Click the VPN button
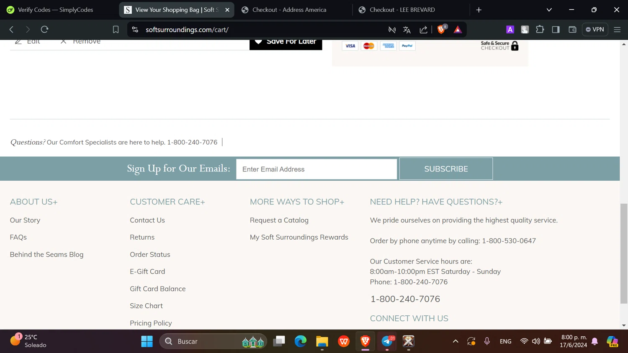 595,29
